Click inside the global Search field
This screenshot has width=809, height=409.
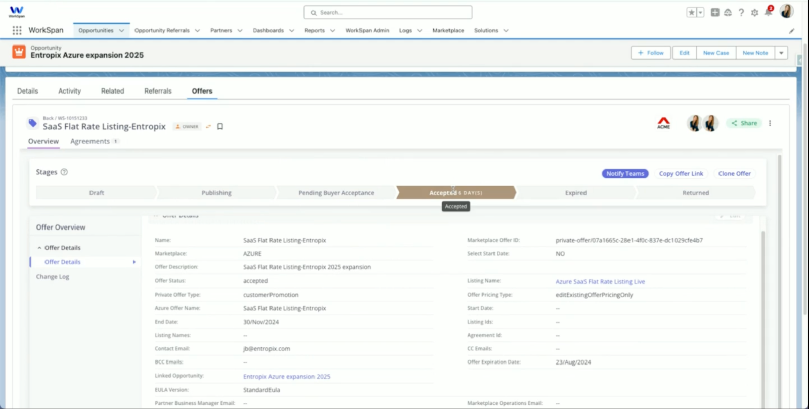click(388, 12)
